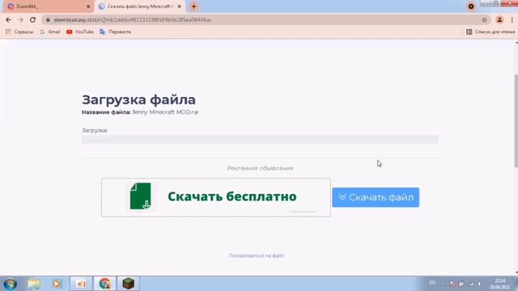Image resolution: width=518 pixels, height=291 pixels.
Task: Open the Chrome three-dot menu
Action: (512, 19)
